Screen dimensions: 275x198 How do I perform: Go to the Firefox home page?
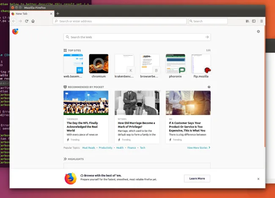coord(33,21)
